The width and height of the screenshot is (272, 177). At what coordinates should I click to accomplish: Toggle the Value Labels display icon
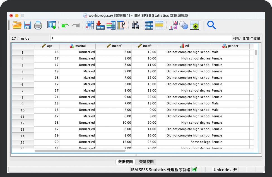click(x=173, y=25)
